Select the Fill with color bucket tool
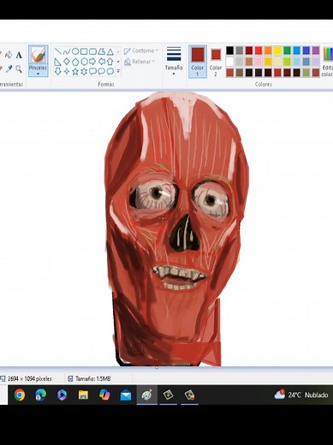The height and width of the screenshot is (445, 333). tap(9, 55)
